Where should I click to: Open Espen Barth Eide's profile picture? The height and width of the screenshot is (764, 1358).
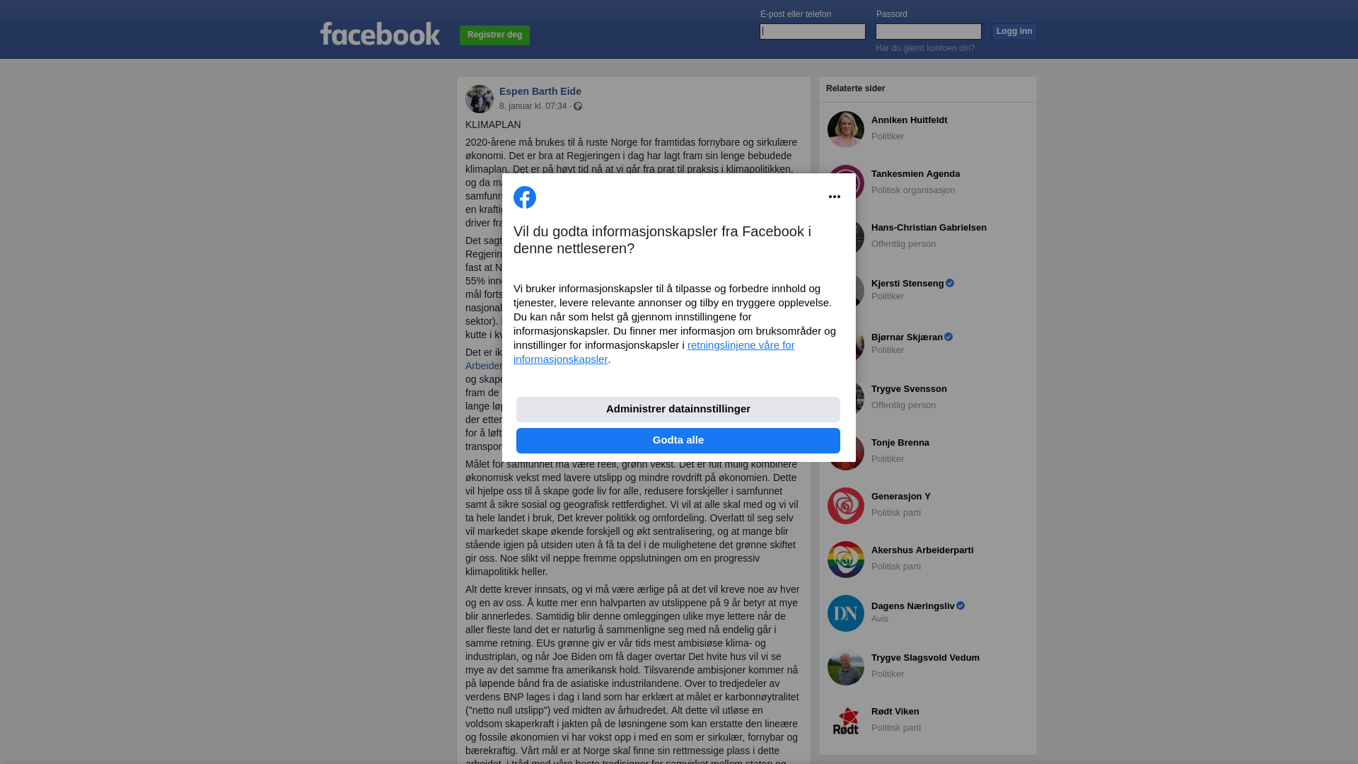(x=480, y=99)
